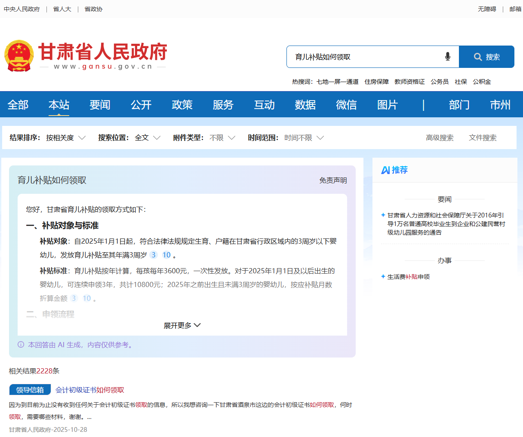
Task: Click the hot search word 公积金
Action: tap(482, 81)
